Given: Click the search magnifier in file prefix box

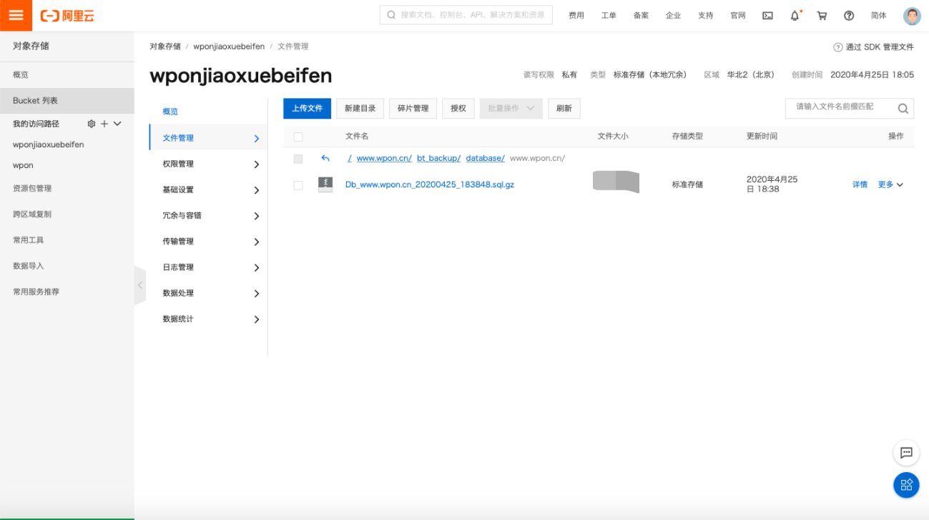Looking at the screenshot, I should click(x=903, y=109).
